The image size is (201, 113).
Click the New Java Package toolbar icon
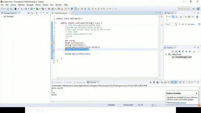pyautogui.click(x=49, y=9)
